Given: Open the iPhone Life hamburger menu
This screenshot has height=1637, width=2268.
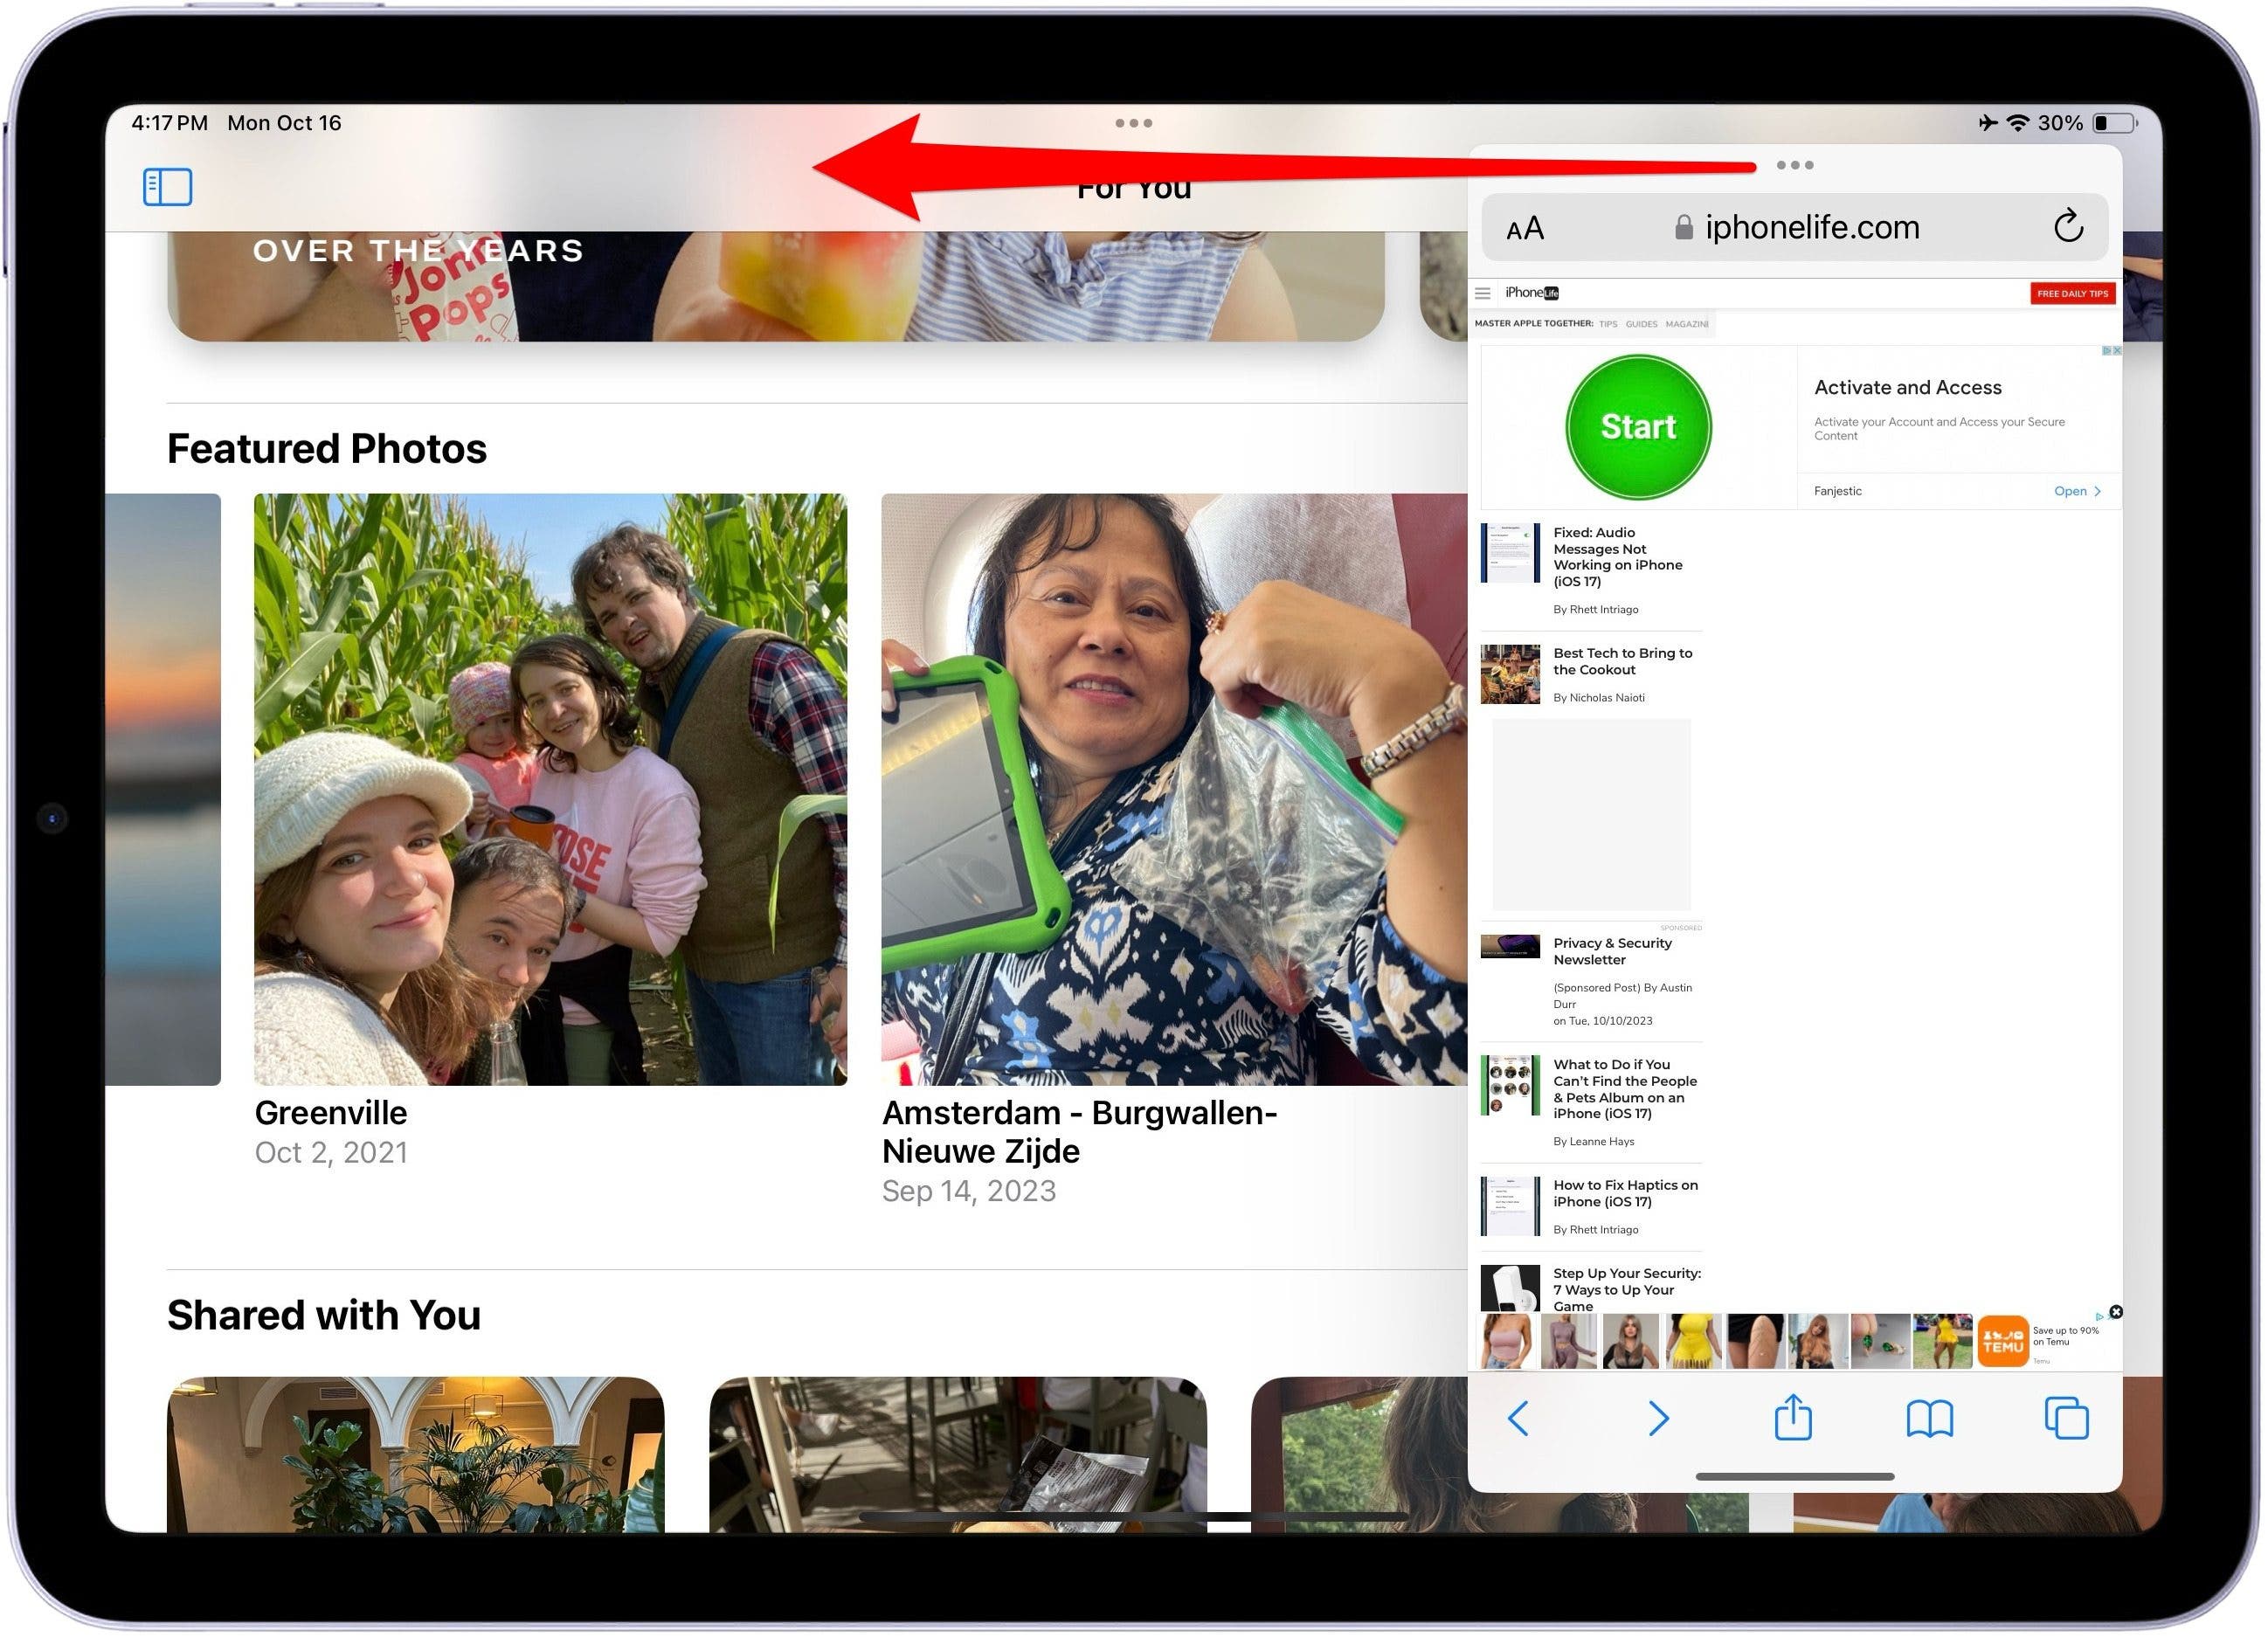Looking at the screenshot, I should click(x=1483, y=293).
